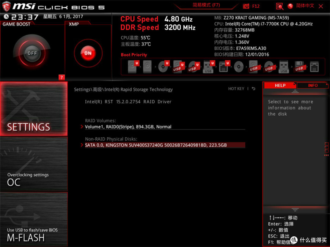Expand the SATA 0.0 Kingston disk chevron
Screen dimensions: 330x247
pos(82,145)
